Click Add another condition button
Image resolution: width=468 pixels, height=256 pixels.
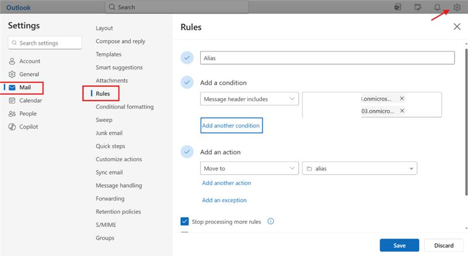[x=231, y=125]
